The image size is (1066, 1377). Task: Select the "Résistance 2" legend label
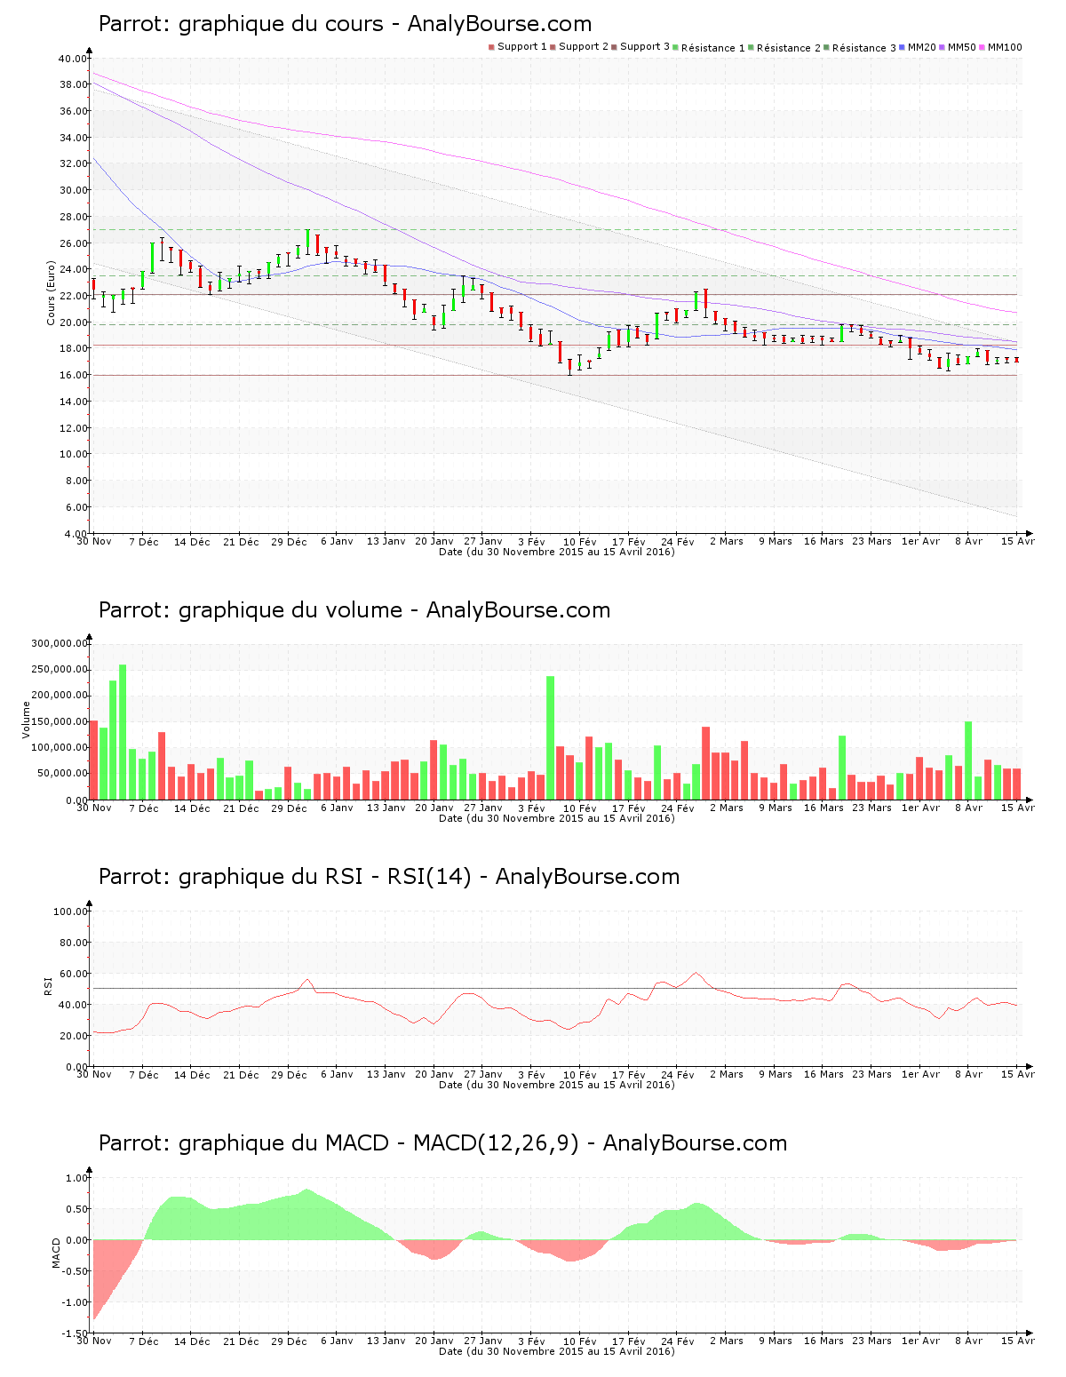pyautogui.click(x=789, y=48)
